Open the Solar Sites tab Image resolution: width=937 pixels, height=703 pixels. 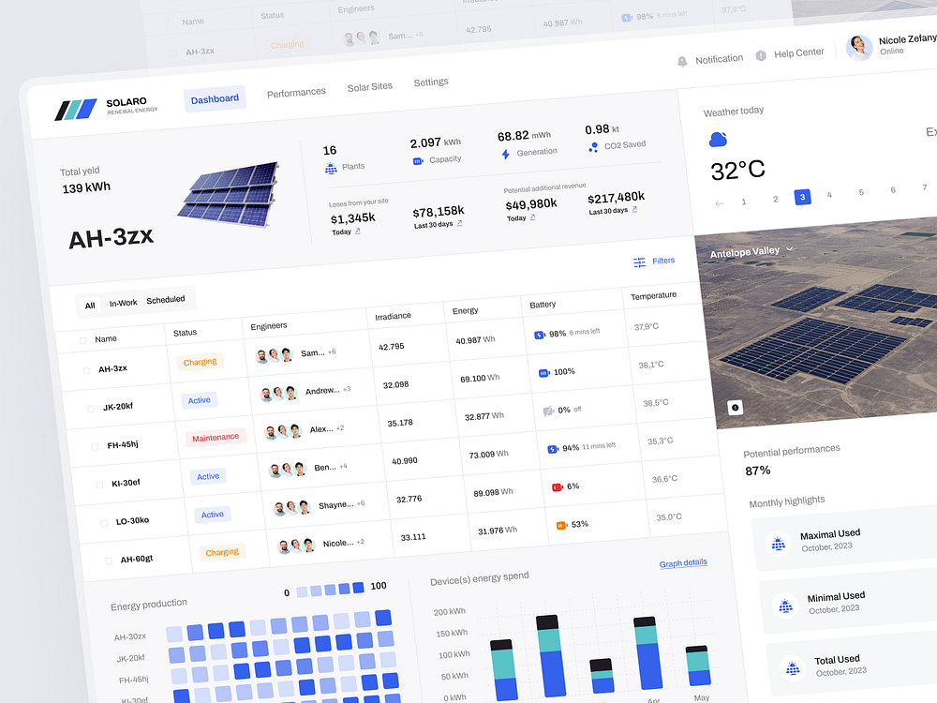369,86
